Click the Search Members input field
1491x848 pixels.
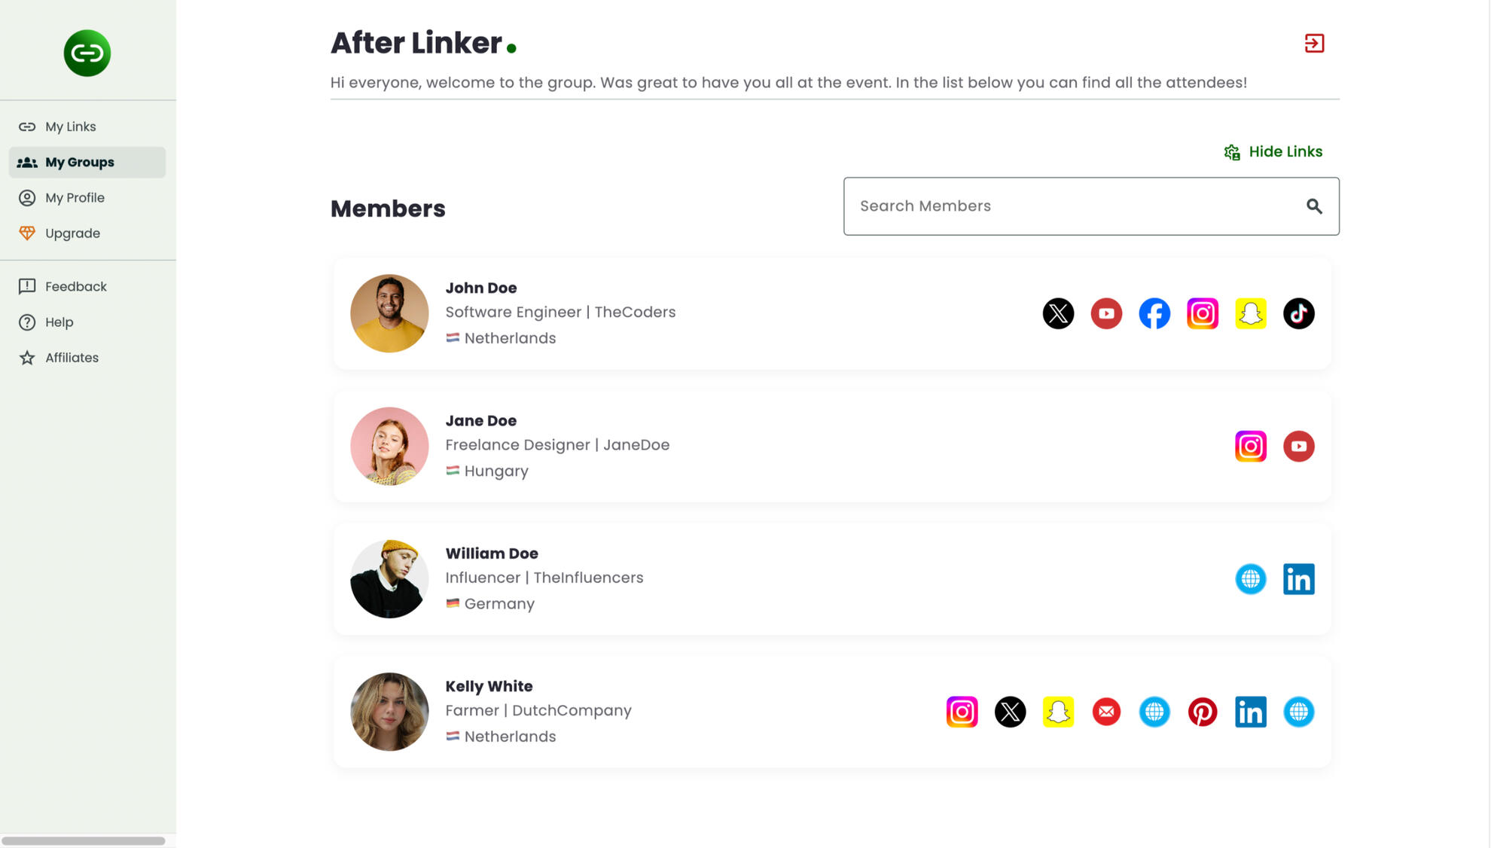1069,206
